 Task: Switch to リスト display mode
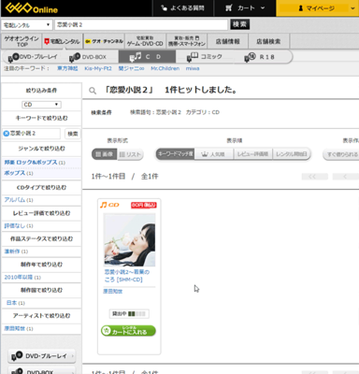130,154
